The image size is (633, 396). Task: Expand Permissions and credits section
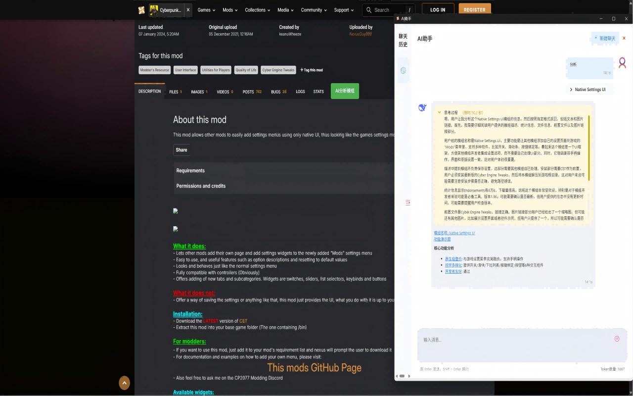pyautogui.click(x=284, y=186)
